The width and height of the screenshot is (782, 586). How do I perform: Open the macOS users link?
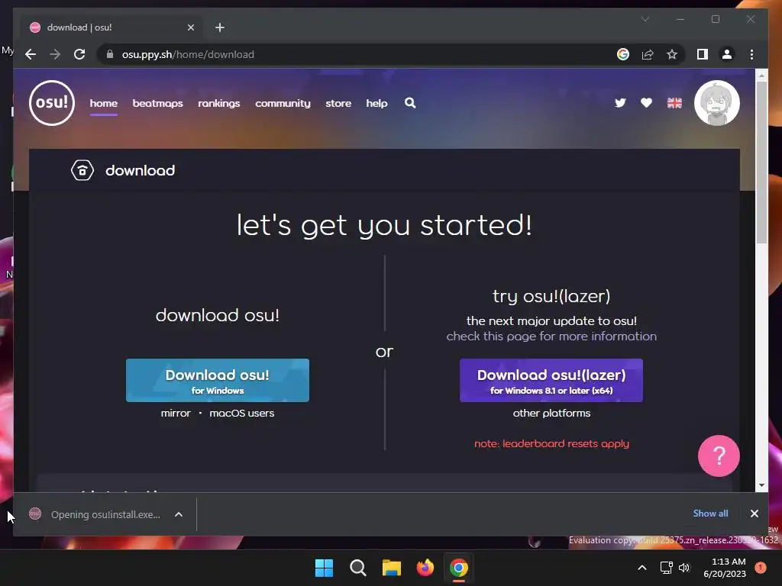pyautogui.click(x=242, y=413)
